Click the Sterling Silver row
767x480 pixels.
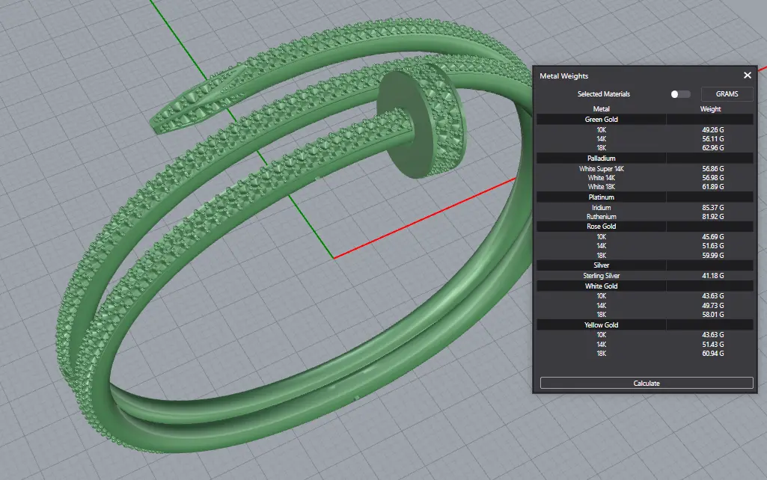tap(601, 276)
